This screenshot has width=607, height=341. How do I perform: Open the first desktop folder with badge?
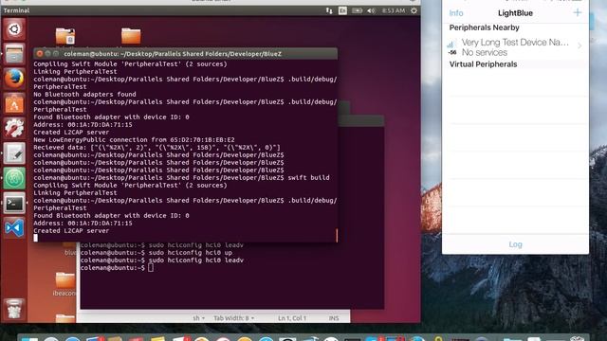pos(65,36)
